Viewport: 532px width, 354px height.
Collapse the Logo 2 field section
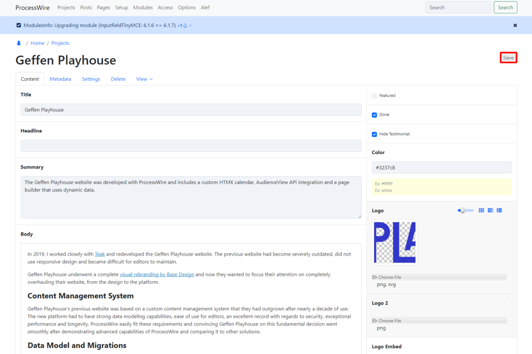[x=508, y=303]
